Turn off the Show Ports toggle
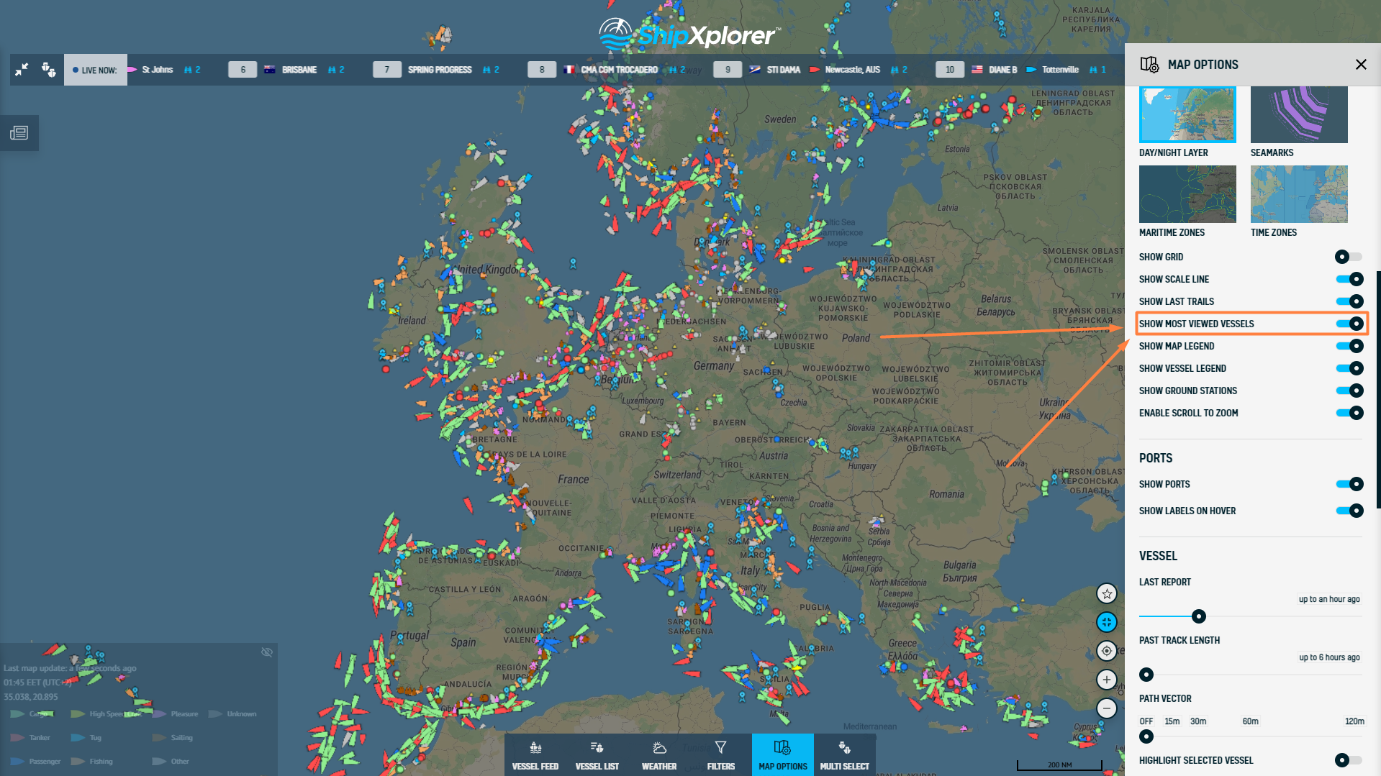 coord(1349,484)
